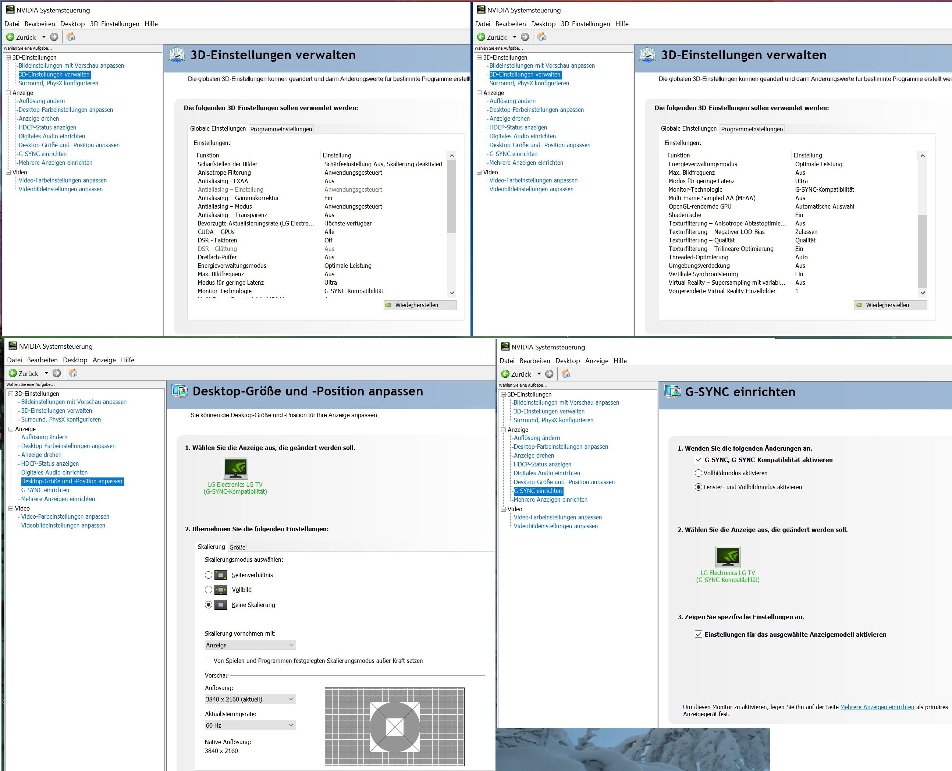Select the Vollbildmodus aktivieren radio button

699,473
